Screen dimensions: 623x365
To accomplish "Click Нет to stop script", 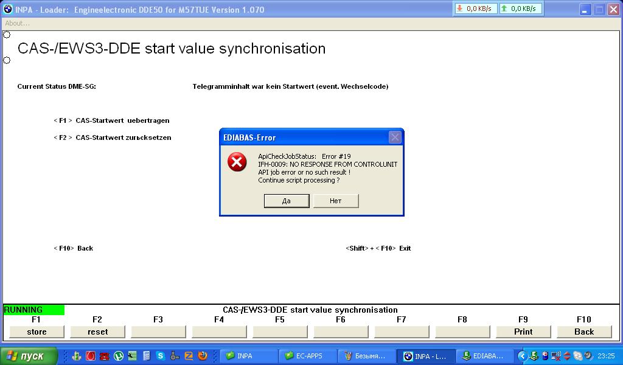I will point(336,201).
